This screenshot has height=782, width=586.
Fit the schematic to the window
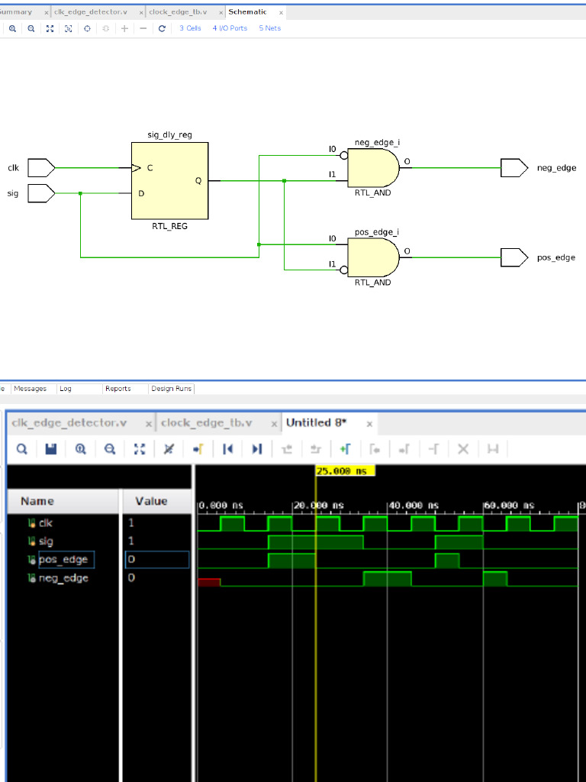[50, 28]
